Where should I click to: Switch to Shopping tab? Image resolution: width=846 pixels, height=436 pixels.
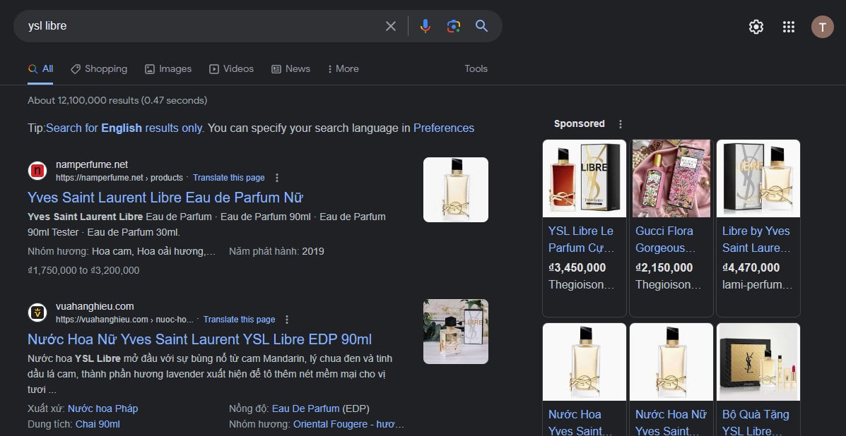pyautogui.click(x=99, y=69)
